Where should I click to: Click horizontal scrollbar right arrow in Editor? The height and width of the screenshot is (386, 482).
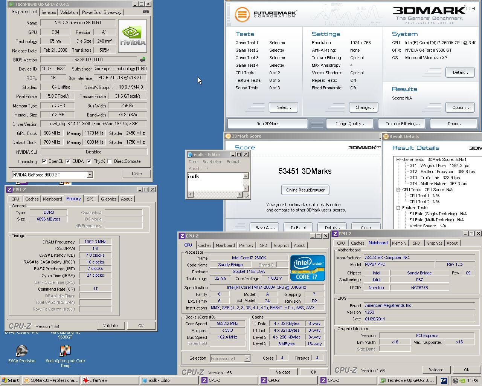click(240, 195)
